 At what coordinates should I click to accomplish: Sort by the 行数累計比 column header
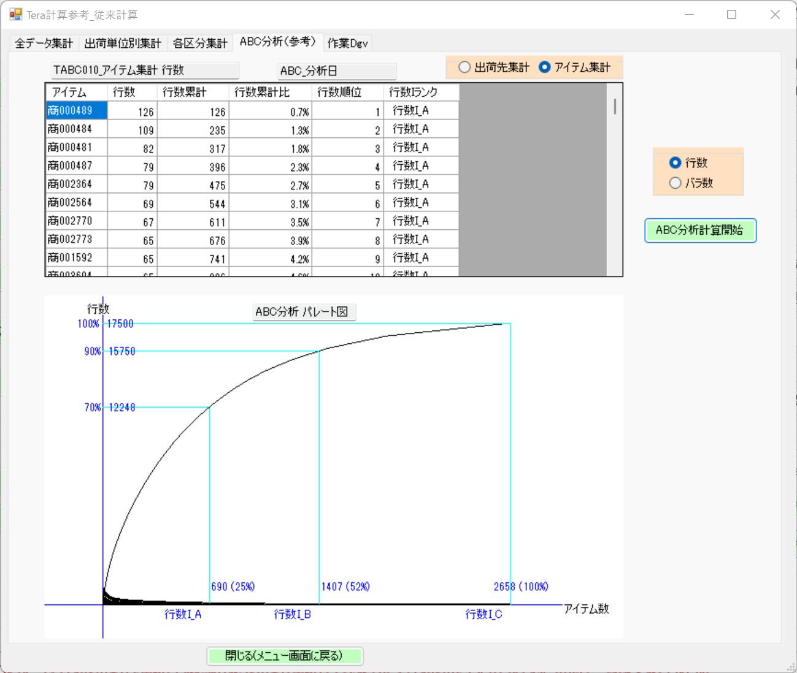tap(270, 92)
